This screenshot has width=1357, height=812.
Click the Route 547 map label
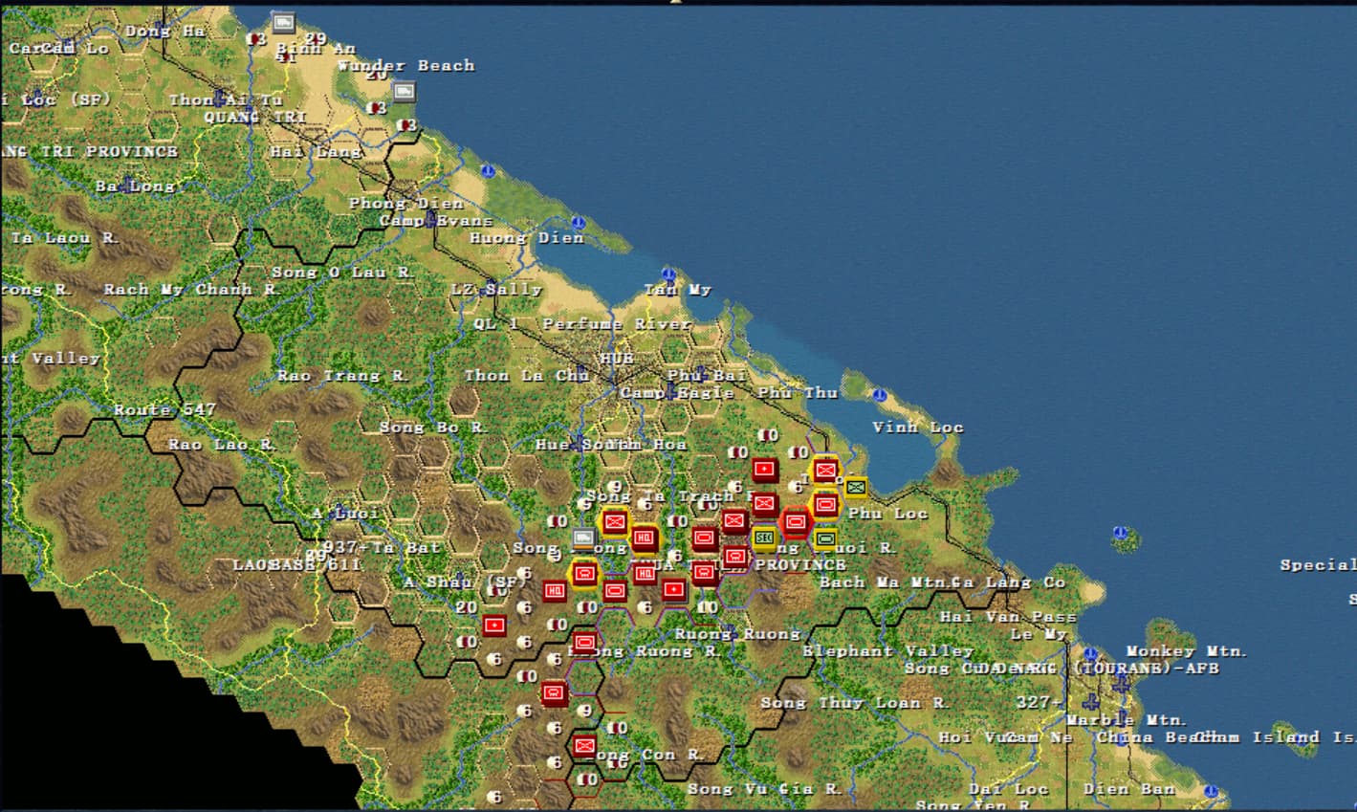[164, 409]
